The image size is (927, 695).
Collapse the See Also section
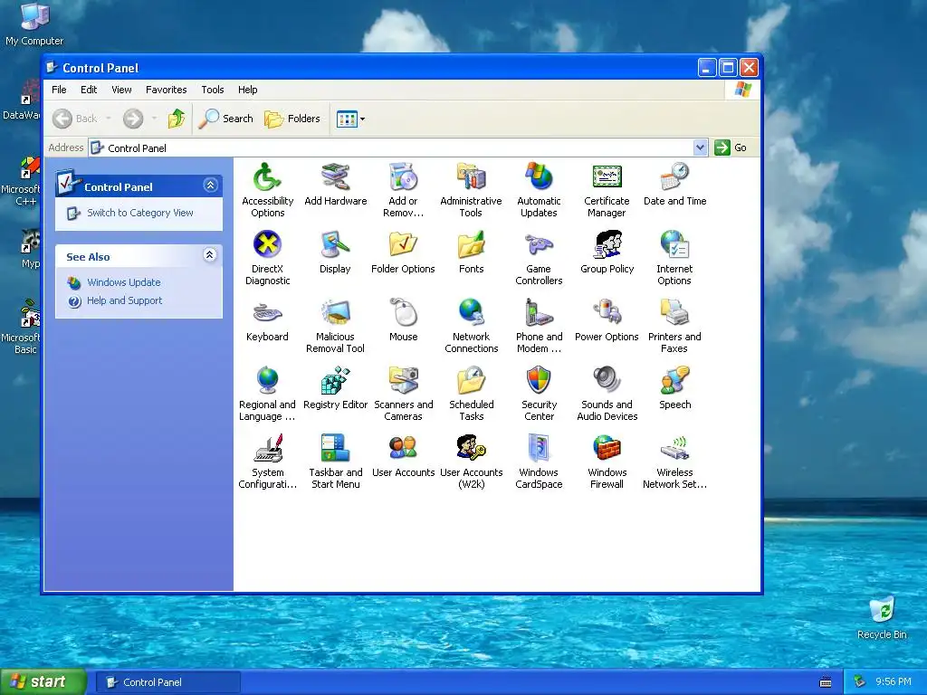tap(209, 254)
